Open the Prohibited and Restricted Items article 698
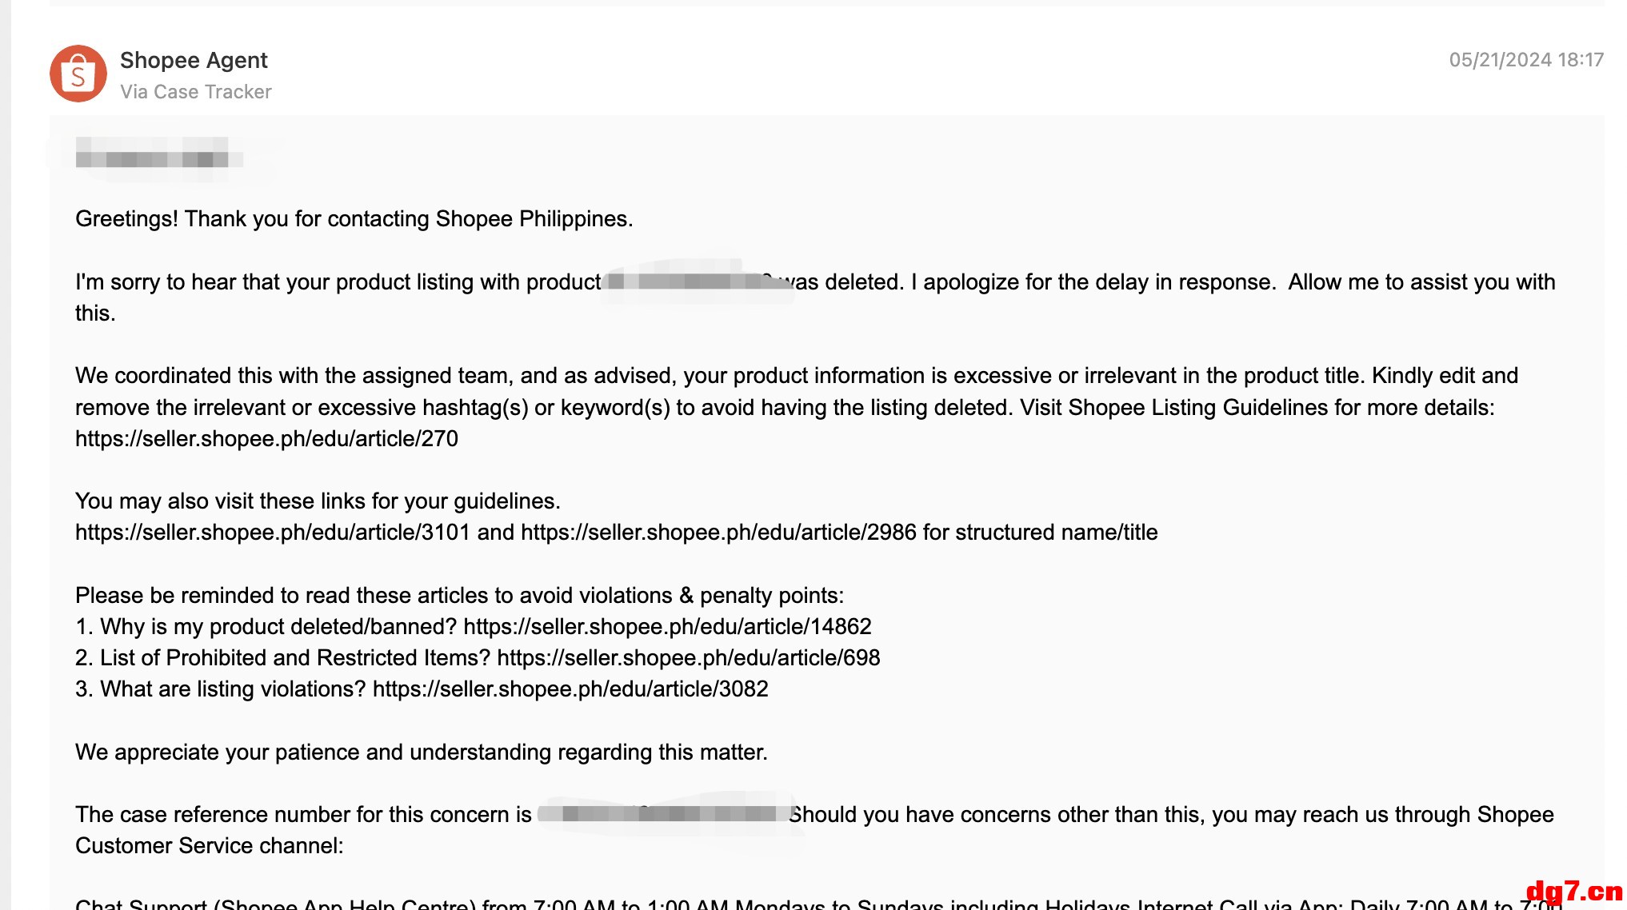The width and height of the screenshot is (1627, 910). [x=689, y=658]
